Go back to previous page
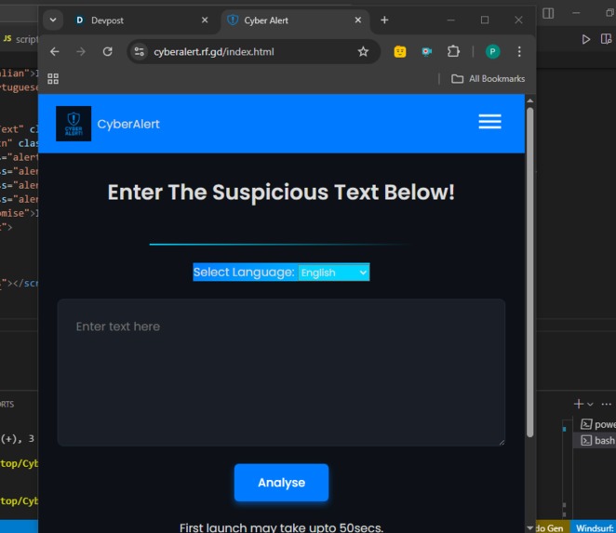Image resolution: width=616 pixels, height=533 pixels. click(55, 51)
